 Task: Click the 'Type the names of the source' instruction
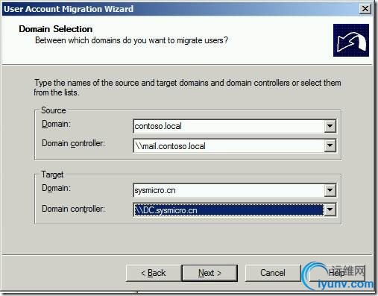(x=187, y=87)
